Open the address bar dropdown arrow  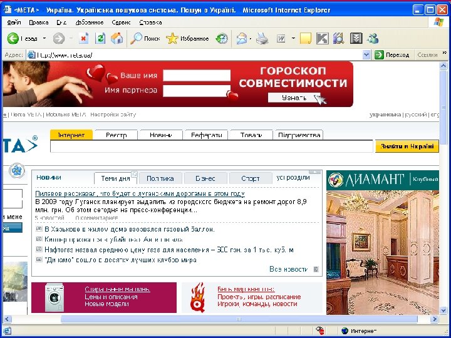(x=366, y=55)
